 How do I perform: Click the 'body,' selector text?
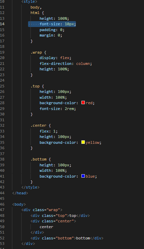pyautogui.click(x=36, y=7)
